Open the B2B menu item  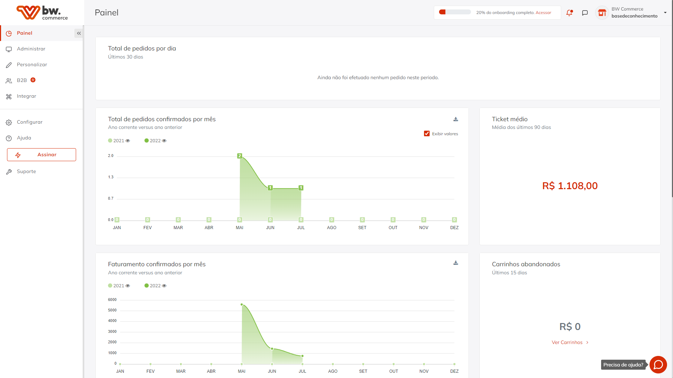point(41,81)
